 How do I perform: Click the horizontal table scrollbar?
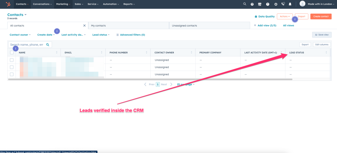click(x=150, y=79)
